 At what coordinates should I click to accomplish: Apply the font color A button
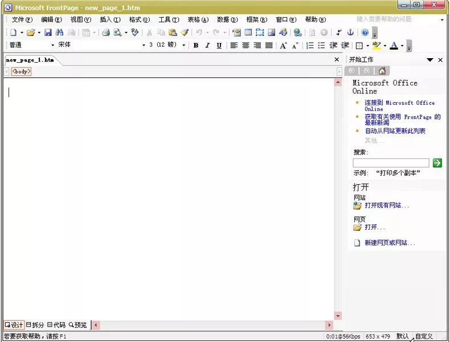394,46
